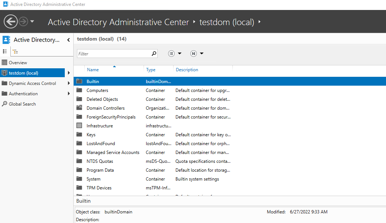
Task: Expand breadcrumb arrow after Administrative Center
Action: pyautogui.click(x=194, y=22)
